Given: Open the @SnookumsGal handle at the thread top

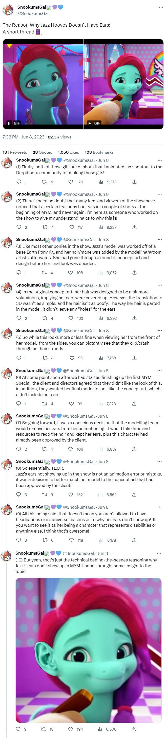Looking at the screenshot, I should click(33, 13).
